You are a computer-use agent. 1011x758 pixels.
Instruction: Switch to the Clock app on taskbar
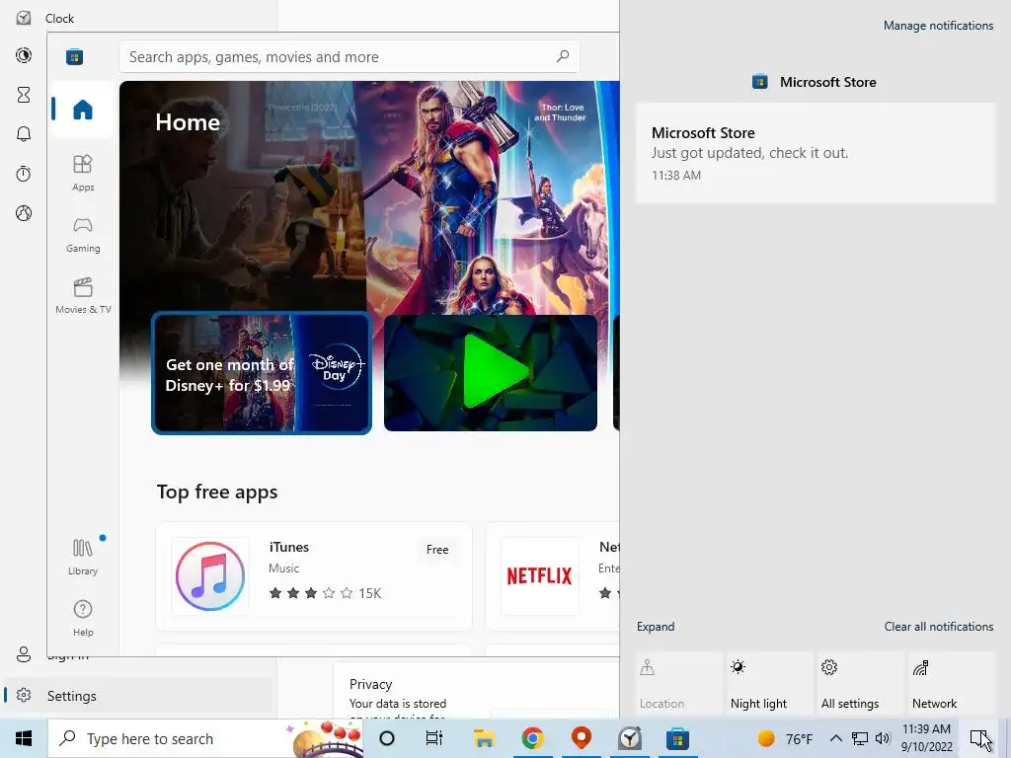pyautogui.click(x=630, y=738)
